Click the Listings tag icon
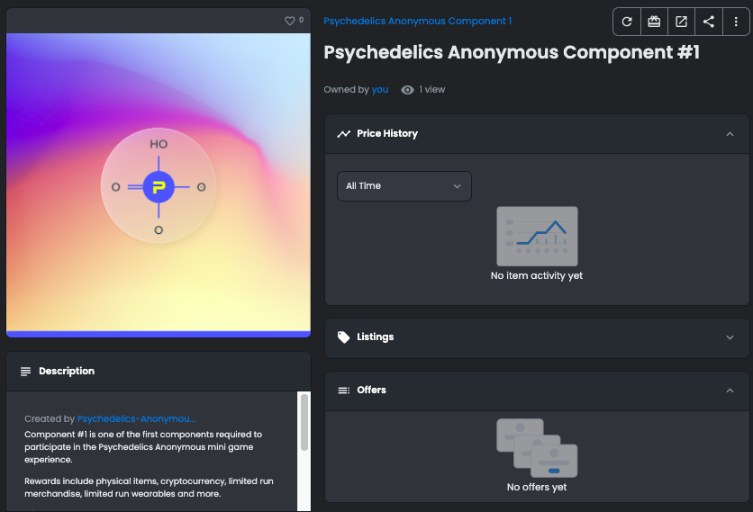 click(344, 337)
